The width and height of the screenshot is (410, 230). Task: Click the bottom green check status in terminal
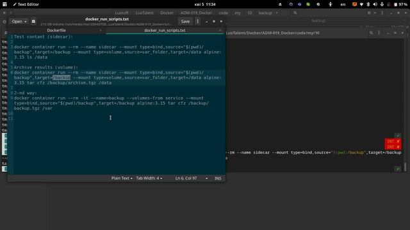pyautogui.click(x=398, y=169)
